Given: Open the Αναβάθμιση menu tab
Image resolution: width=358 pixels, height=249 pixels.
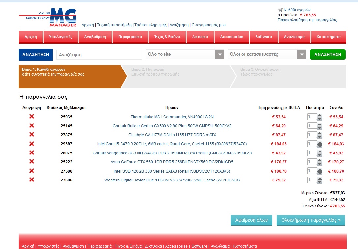Looking at the screenshot, I should (95, 37).
